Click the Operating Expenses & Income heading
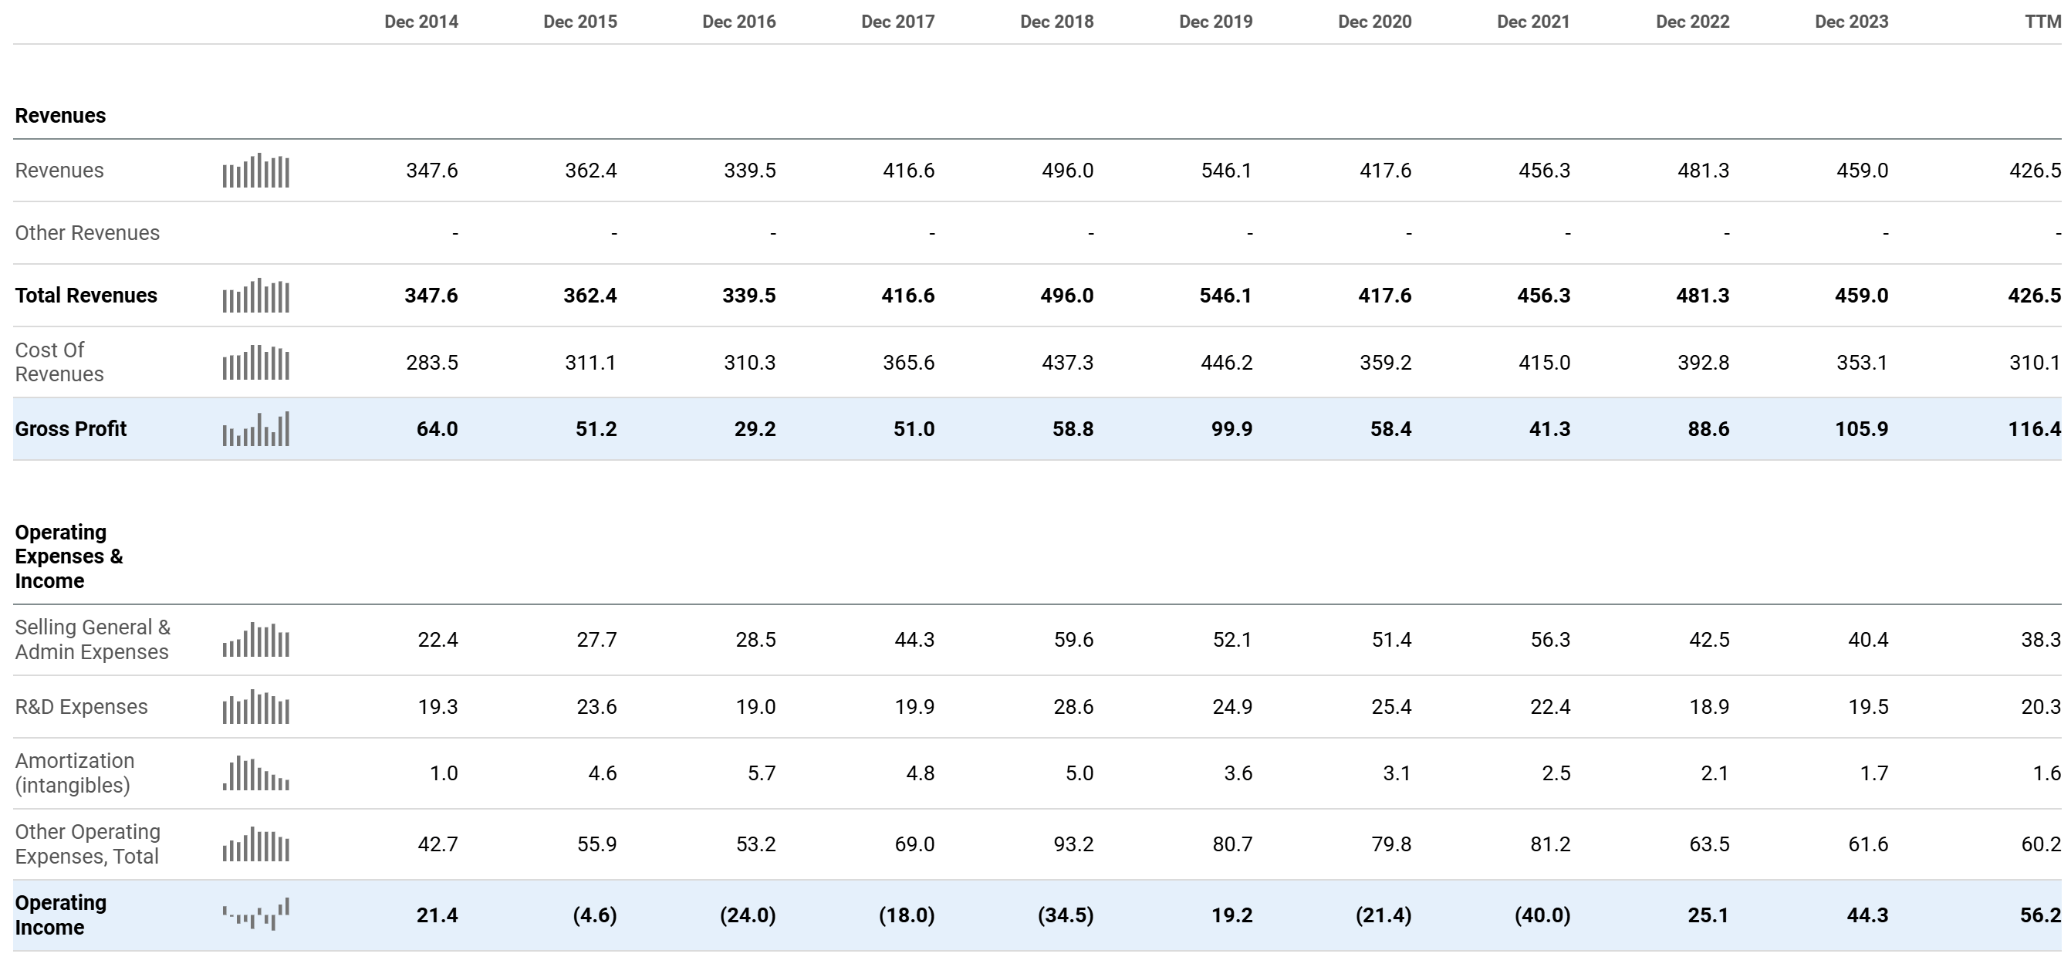2071x957 pixels. coord(69,556)
